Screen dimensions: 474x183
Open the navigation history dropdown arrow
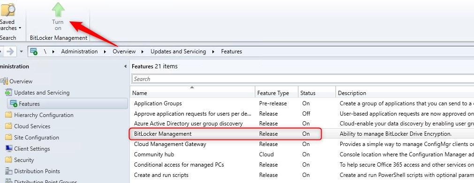[x=21, y=51]
